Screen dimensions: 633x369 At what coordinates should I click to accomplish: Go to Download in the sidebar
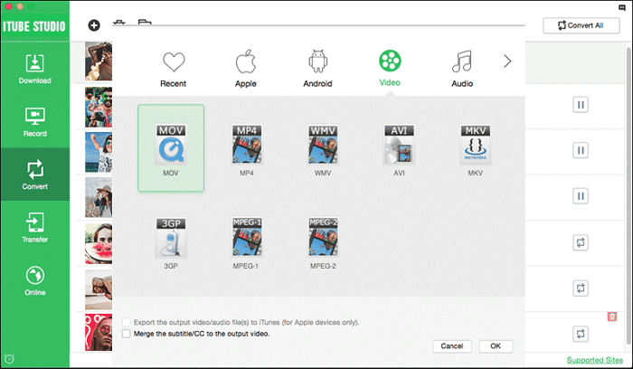[34, 69]
